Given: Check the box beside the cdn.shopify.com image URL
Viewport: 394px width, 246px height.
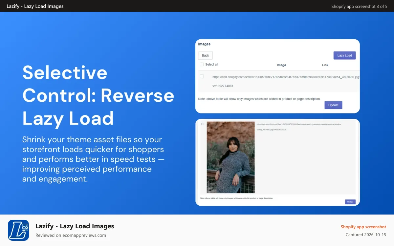Looking at the screenshot, I should pyautogui.click(x=202, y=76).
